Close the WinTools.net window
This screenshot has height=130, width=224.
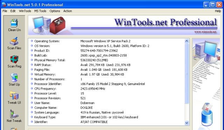pyautogui.click(x=219, y=5)
